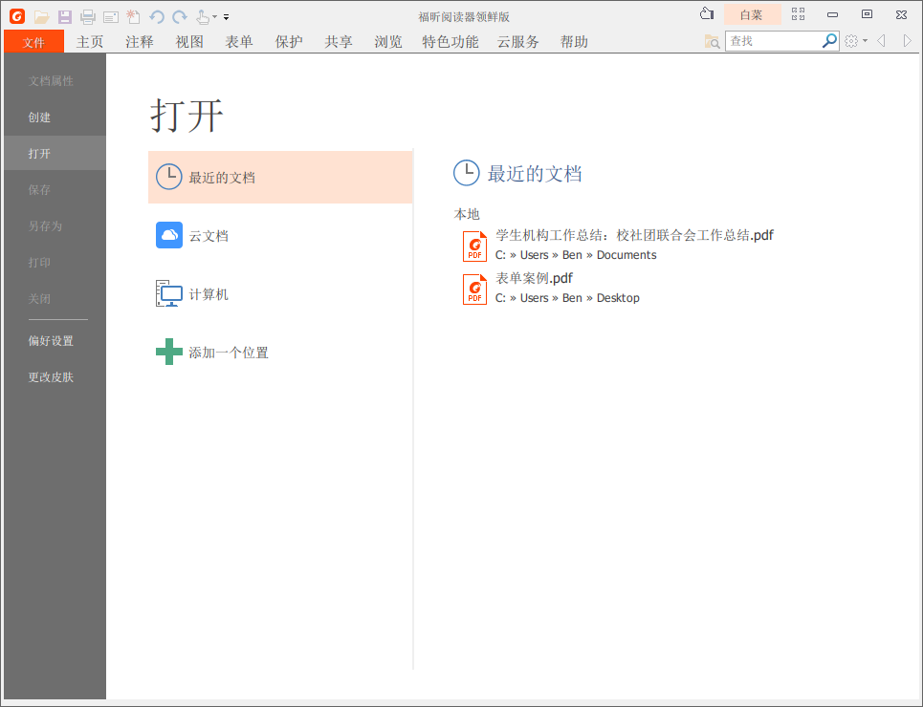Screen dimensions: 923x707
Task: Browse files with the 计算机 icon
Action: [x=168, y=293]
